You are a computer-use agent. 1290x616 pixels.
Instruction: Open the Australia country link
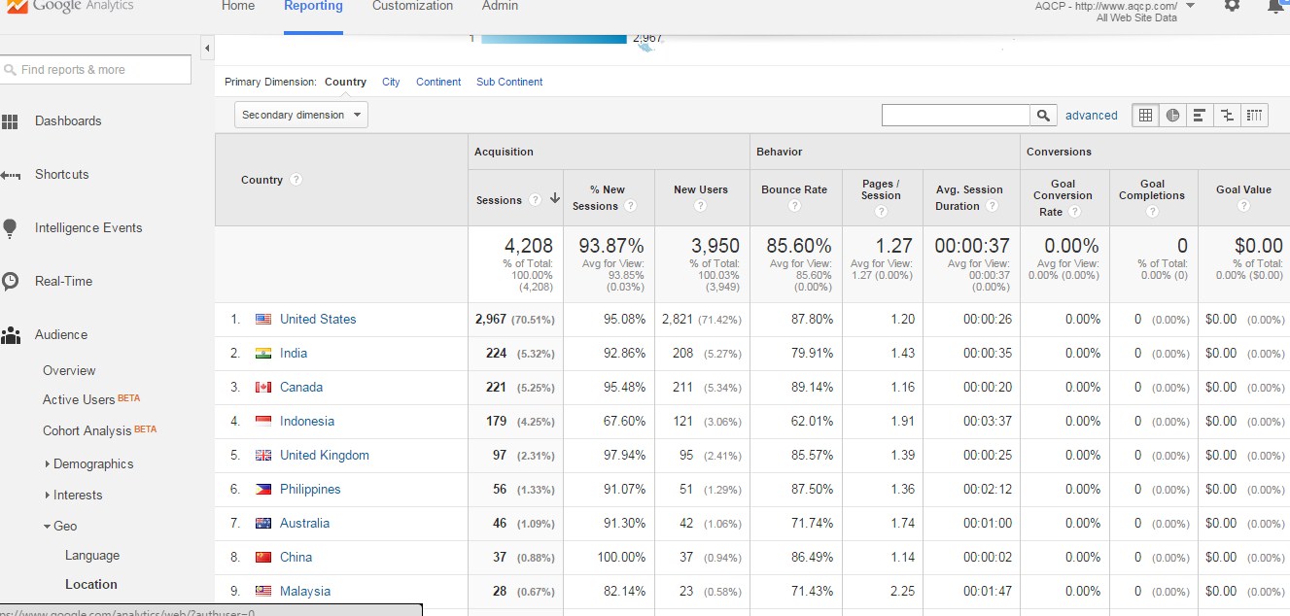[304, 524]
